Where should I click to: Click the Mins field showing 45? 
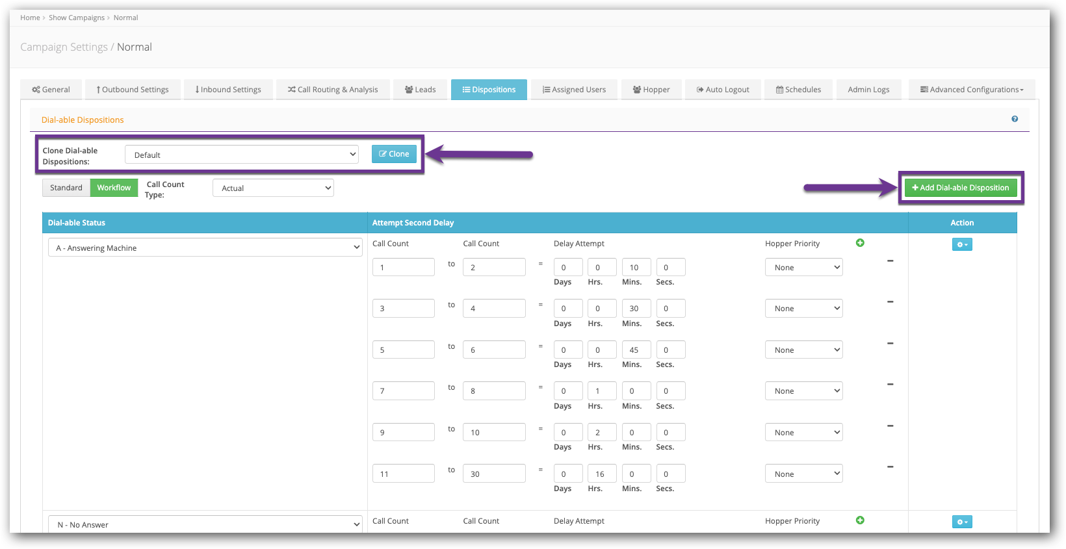[636, 350]
